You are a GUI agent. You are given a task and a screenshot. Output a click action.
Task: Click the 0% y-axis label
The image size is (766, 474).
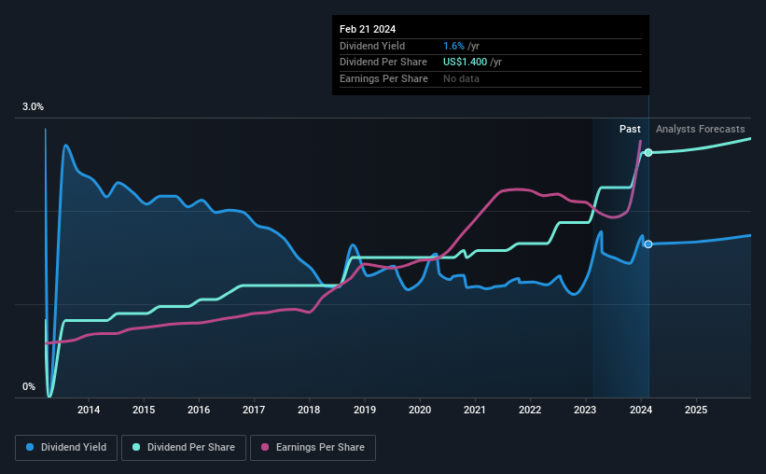(x=29, y=386)
